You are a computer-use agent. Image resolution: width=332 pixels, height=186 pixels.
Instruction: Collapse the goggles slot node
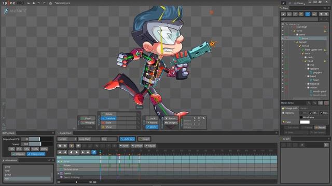pyautogui.click(x=306, y=69)
